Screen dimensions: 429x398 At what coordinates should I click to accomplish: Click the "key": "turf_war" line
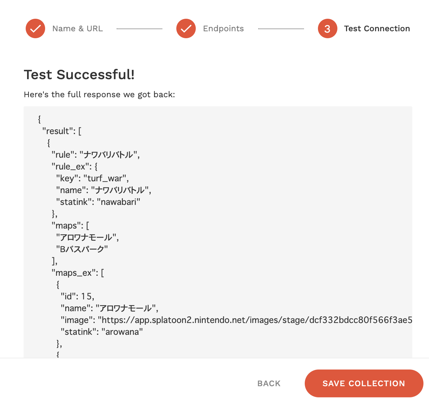click(92, 179)
